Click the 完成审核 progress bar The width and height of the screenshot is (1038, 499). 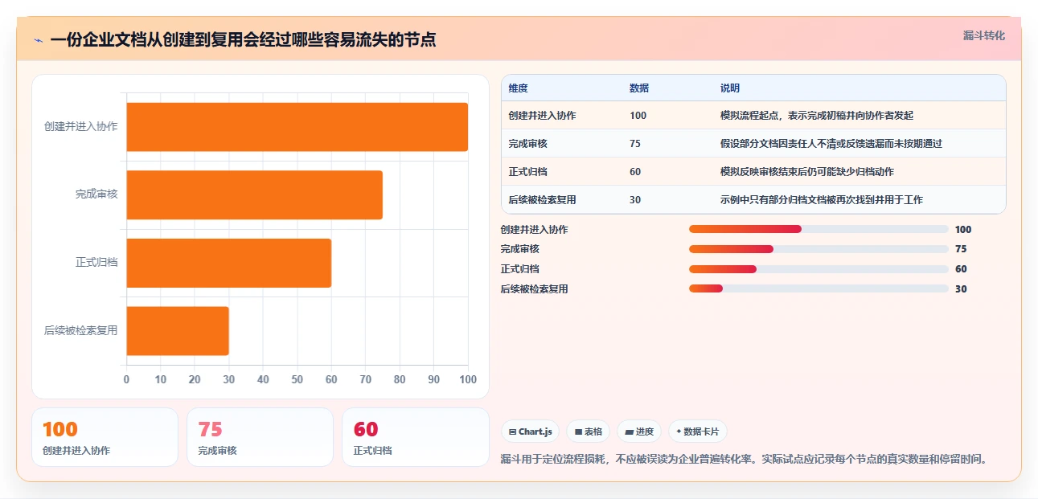[x=819, y=249]
